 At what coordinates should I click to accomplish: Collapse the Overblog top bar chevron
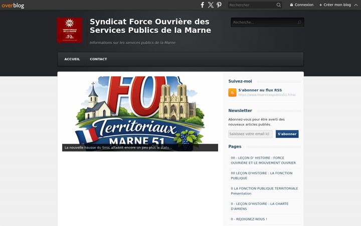click(356, 5)
